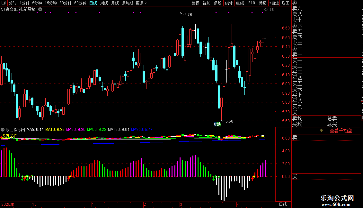Click the 统计 statistics button
363x208 pixels.
tap(229, 3)
